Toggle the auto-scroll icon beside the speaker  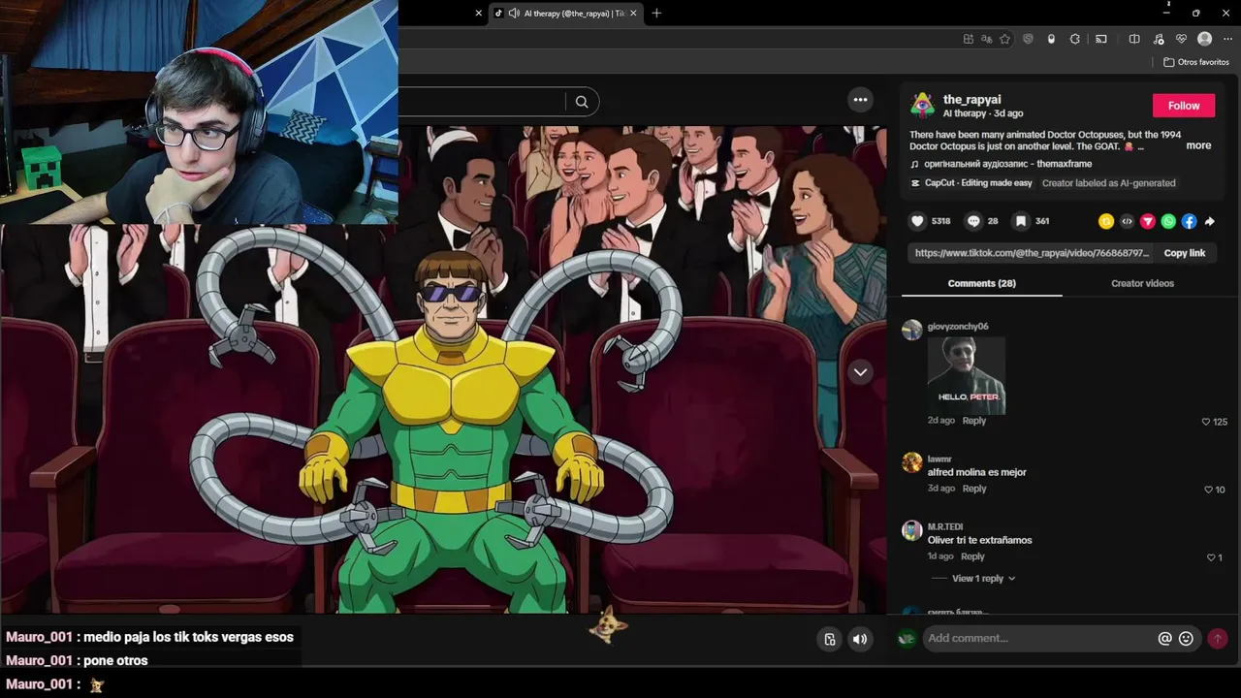[829, 639]
